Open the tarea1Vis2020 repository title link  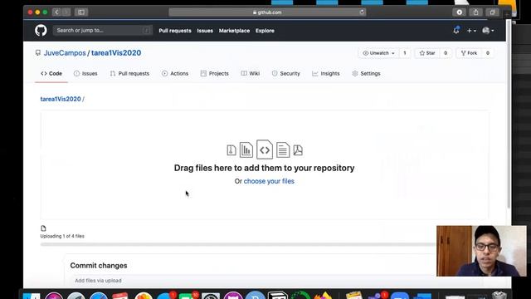tap(116, 53)
